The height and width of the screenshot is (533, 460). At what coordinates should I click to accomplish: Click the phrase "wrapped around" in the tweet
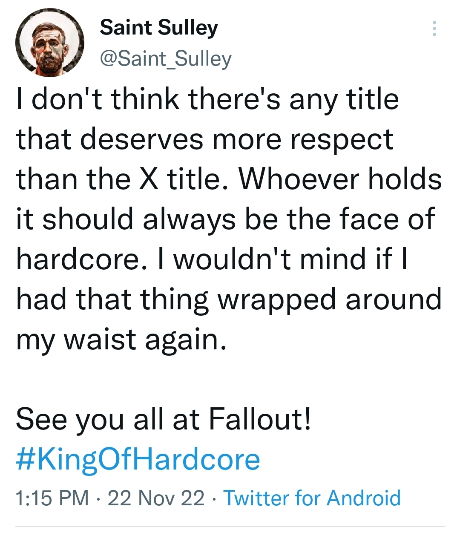pyautogui.click(x=329, y=299)
